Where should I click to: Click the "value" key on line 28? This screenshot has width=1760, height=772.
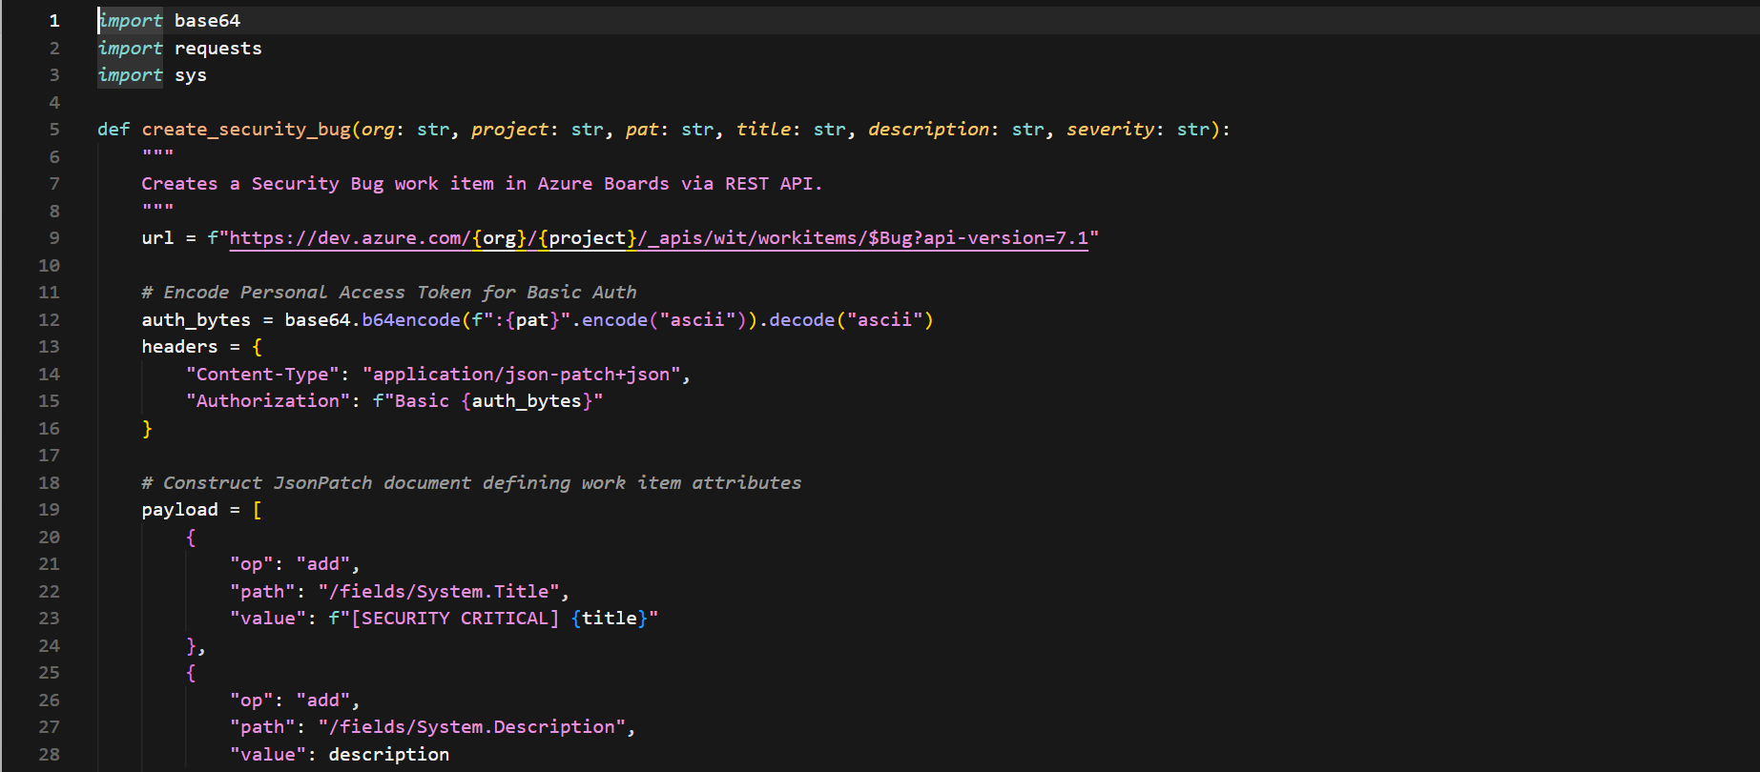(x=268, y=755)
